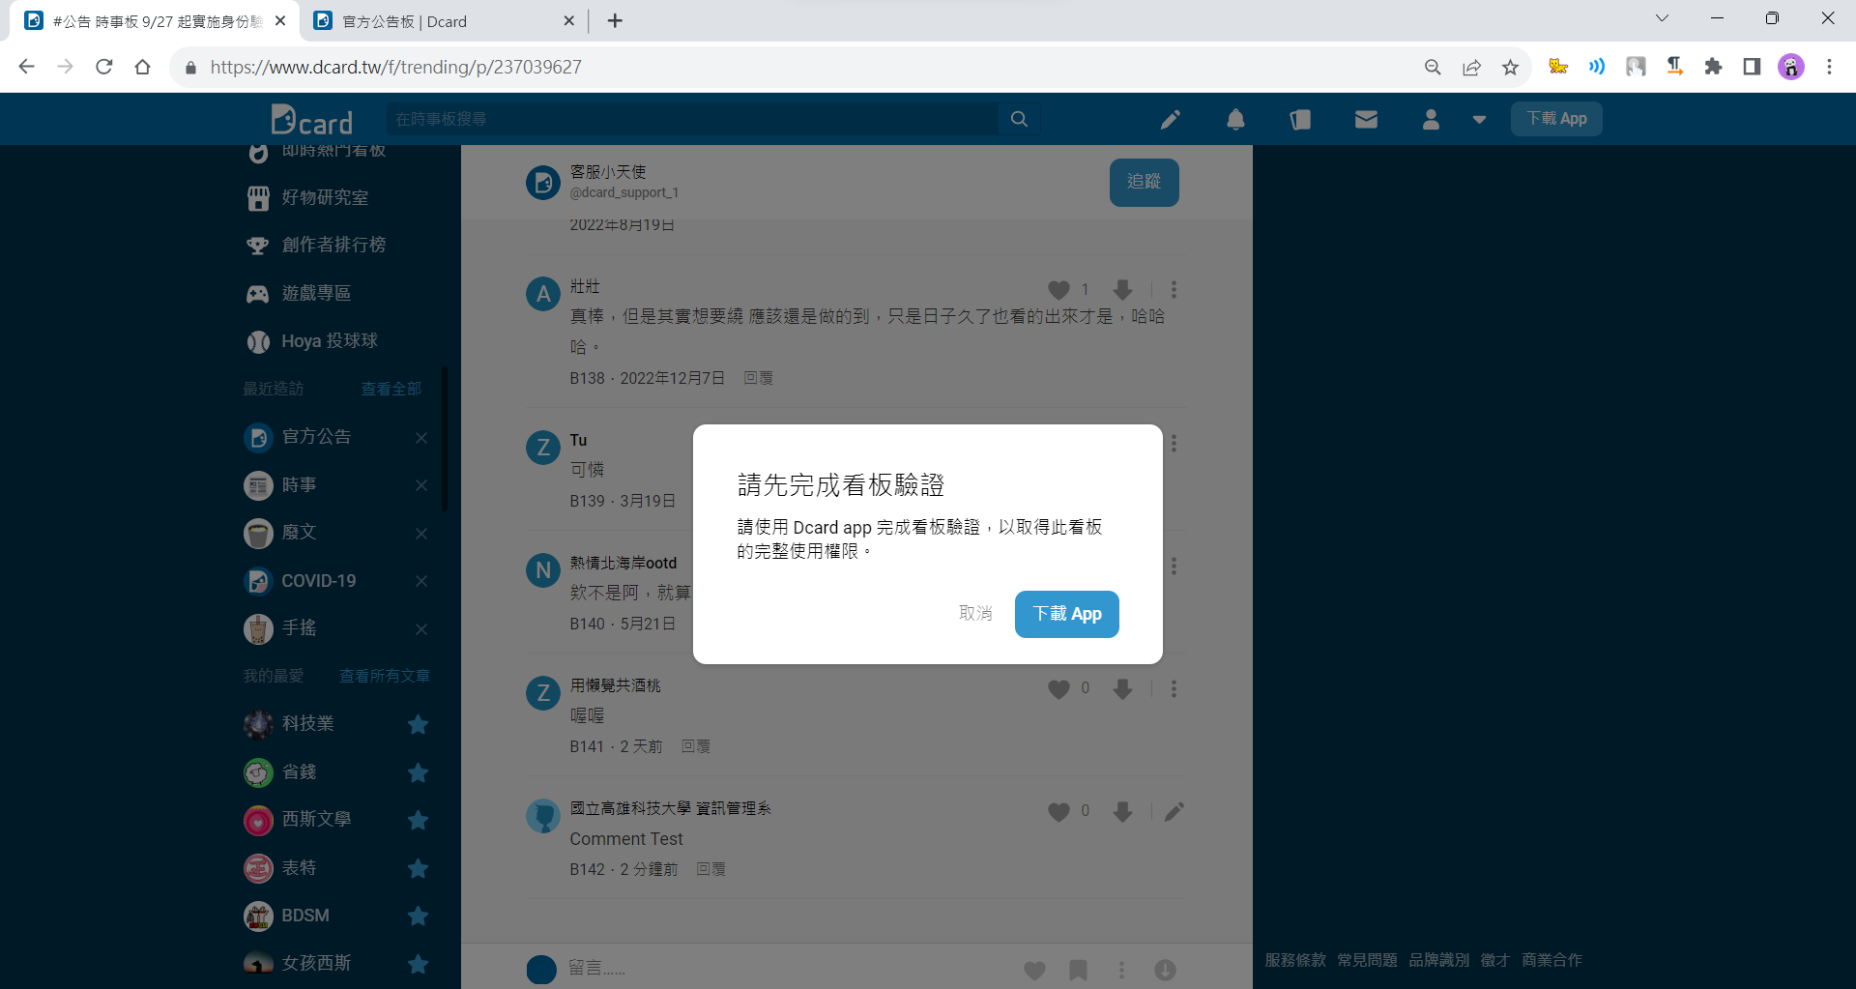Open 遊戲專區 in the sidebar
Screen dimensions: 1856x989
coord(315,293)
